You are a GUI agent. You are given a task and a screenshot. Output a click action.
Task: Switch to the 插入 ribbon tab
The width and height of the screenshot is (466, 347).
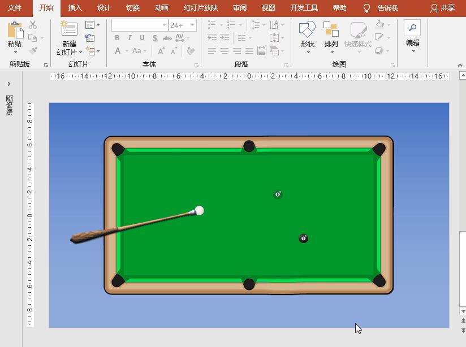75,8
